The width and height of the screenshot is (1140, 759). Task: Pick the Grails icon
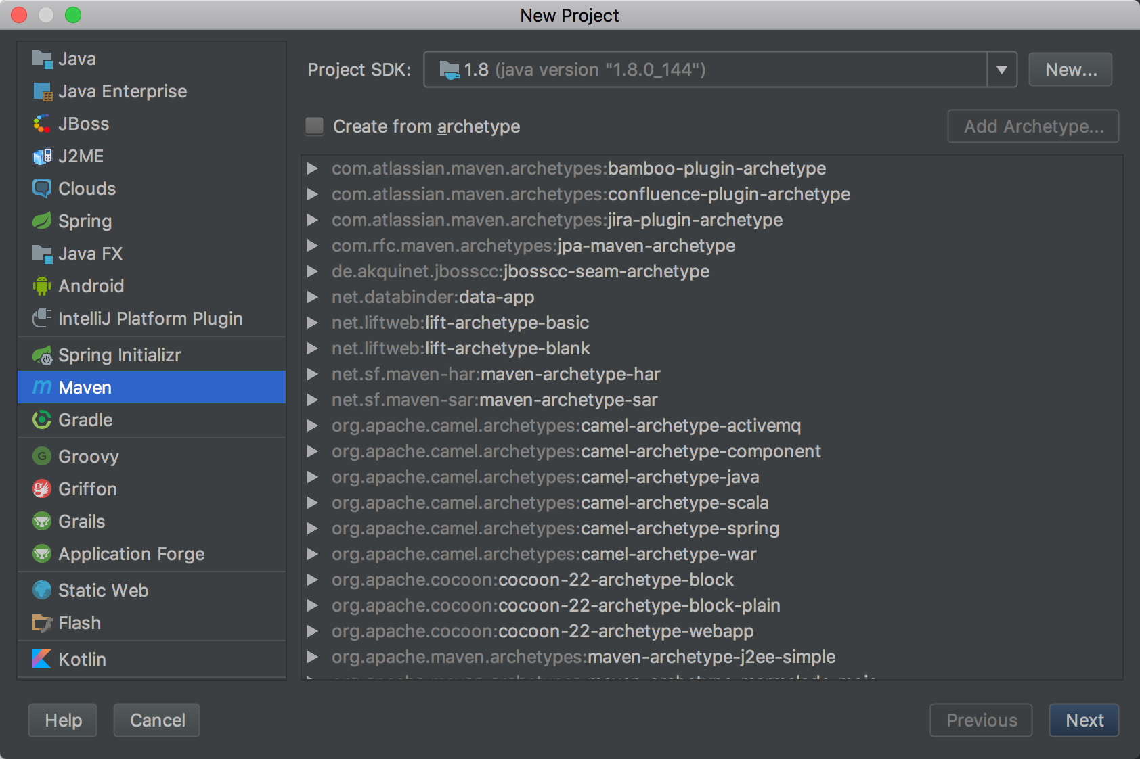coord(42,521)
